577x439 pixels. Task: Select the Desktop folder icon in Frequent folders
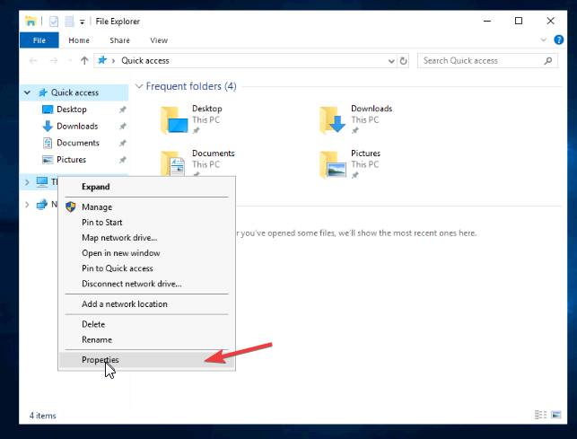(x=174, y=119)
